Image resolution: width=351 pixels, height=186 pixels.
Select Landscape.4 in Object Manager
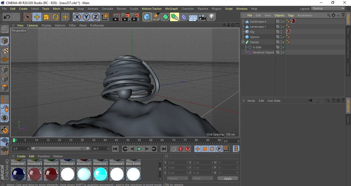coord(258,21)
